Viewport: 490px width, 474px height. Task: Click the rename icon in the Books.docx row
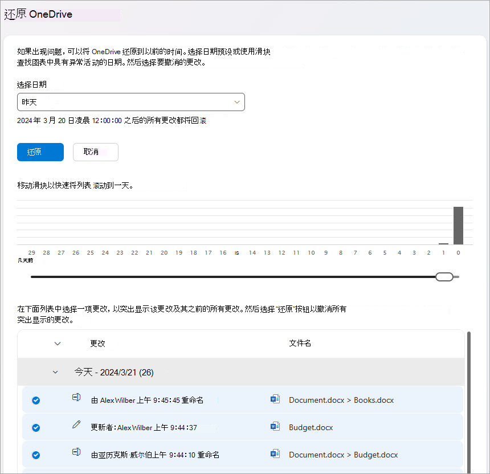[x=76, y=397]
